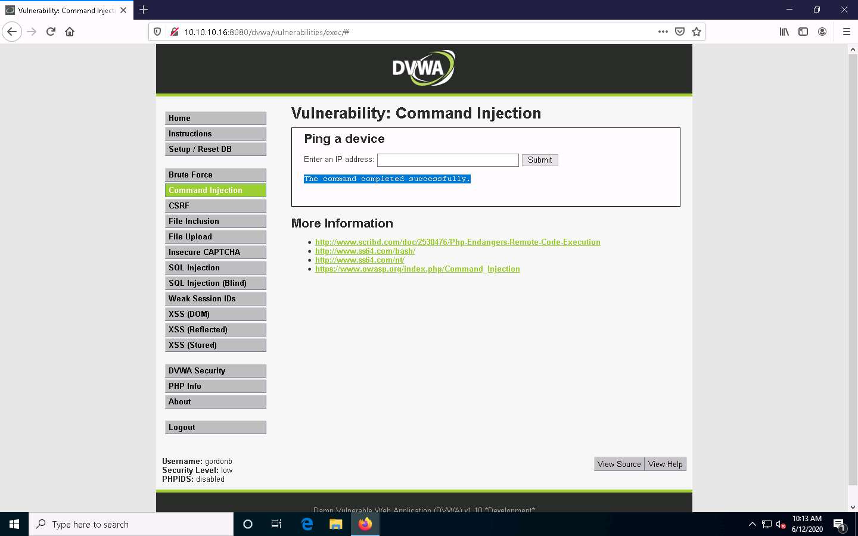Click the sidebar toggle icon in the toolbar
The height and width of the screenshot is (536, 858).
pos(803,32)
